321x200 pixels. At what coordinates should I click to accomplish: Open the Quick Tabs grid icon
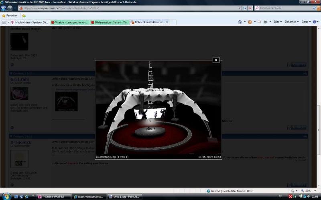pyautogui.click(x=4, y=22)
